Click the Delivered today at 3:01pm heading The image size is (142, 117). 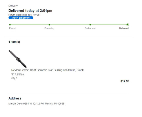[30, 11]
